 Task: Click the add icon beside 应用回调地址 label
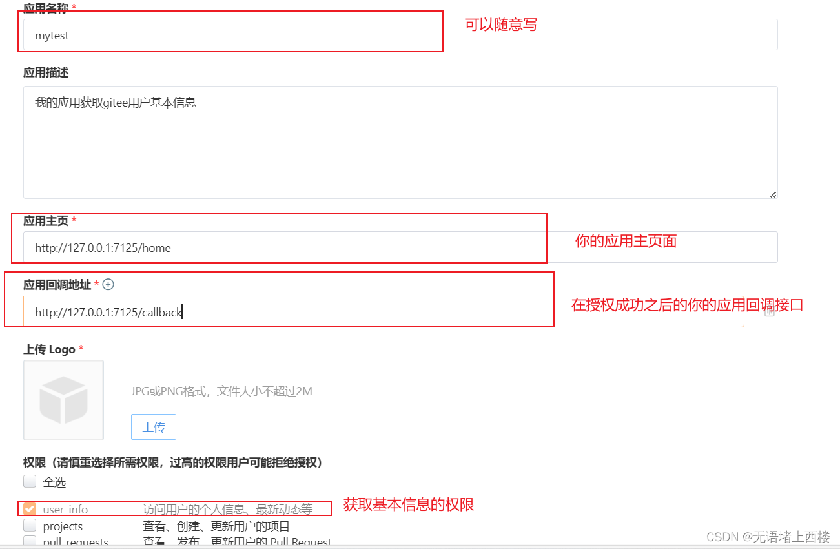(108, 284)
